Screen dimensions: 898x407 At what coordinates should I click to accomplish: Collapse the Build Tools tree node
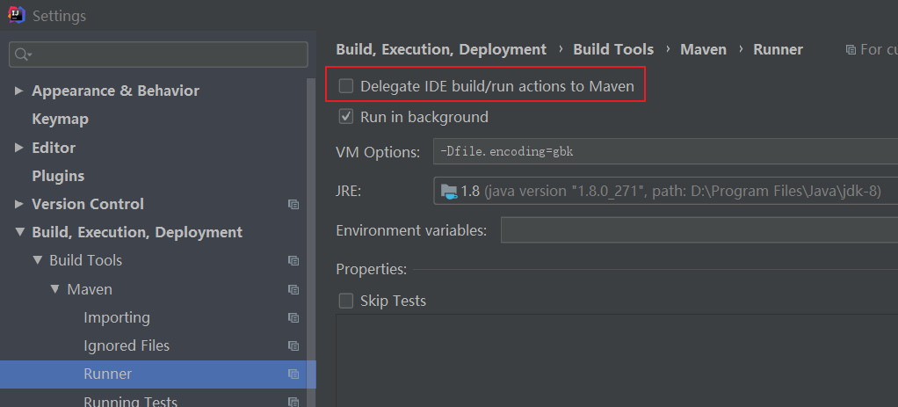coord(38,260)
